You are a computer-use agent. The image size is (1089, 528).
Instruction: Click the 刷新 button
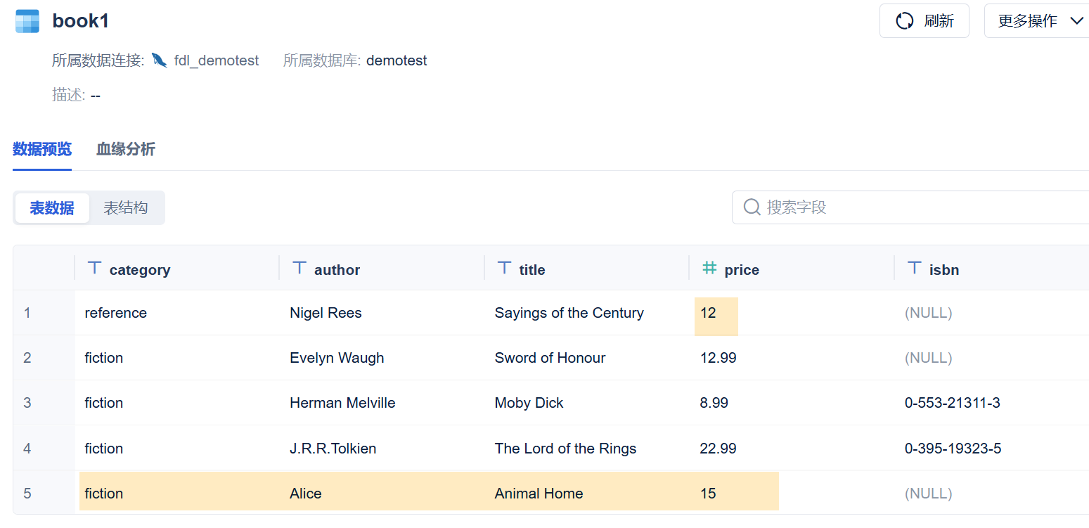924,21
